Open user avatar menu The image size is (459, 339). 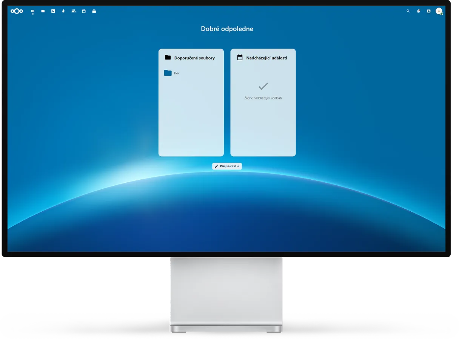click(439, 11)
